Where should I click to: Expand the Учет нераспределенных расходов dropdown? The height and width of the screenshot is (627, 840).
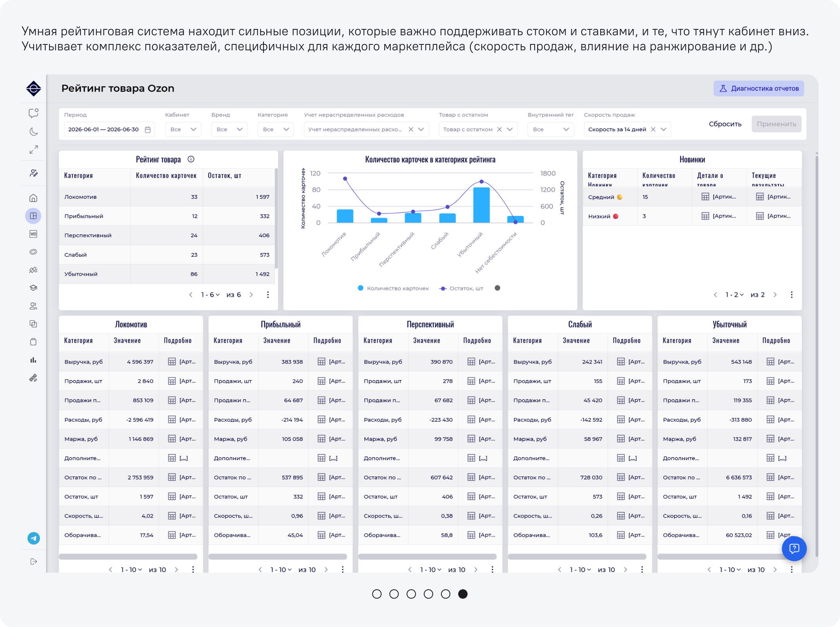[421, 129]
